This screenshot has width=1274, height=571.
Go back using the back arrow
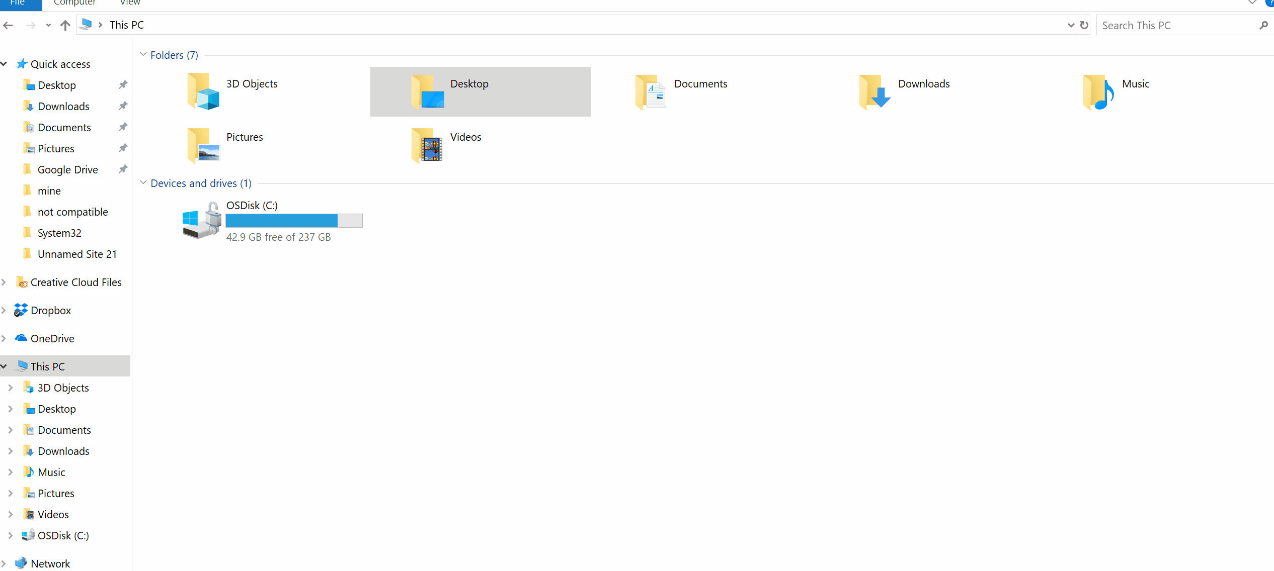(8, 25)
